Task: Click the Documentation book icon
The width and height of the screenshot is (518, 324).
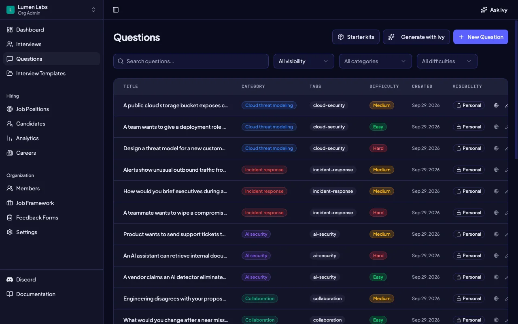Action: pos(10,294)
